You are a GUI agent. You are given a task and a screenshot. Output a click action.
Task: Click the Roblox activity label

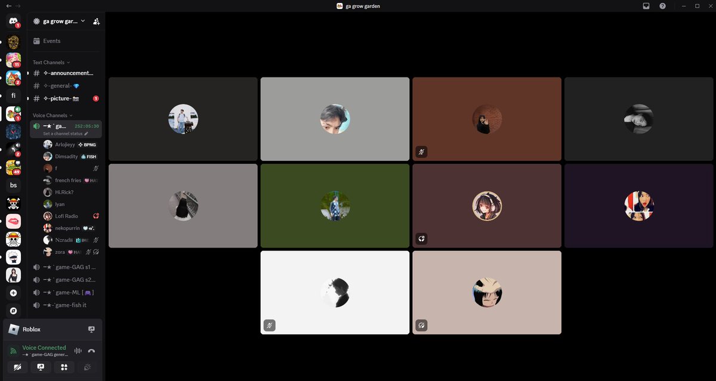click(32, 329)
